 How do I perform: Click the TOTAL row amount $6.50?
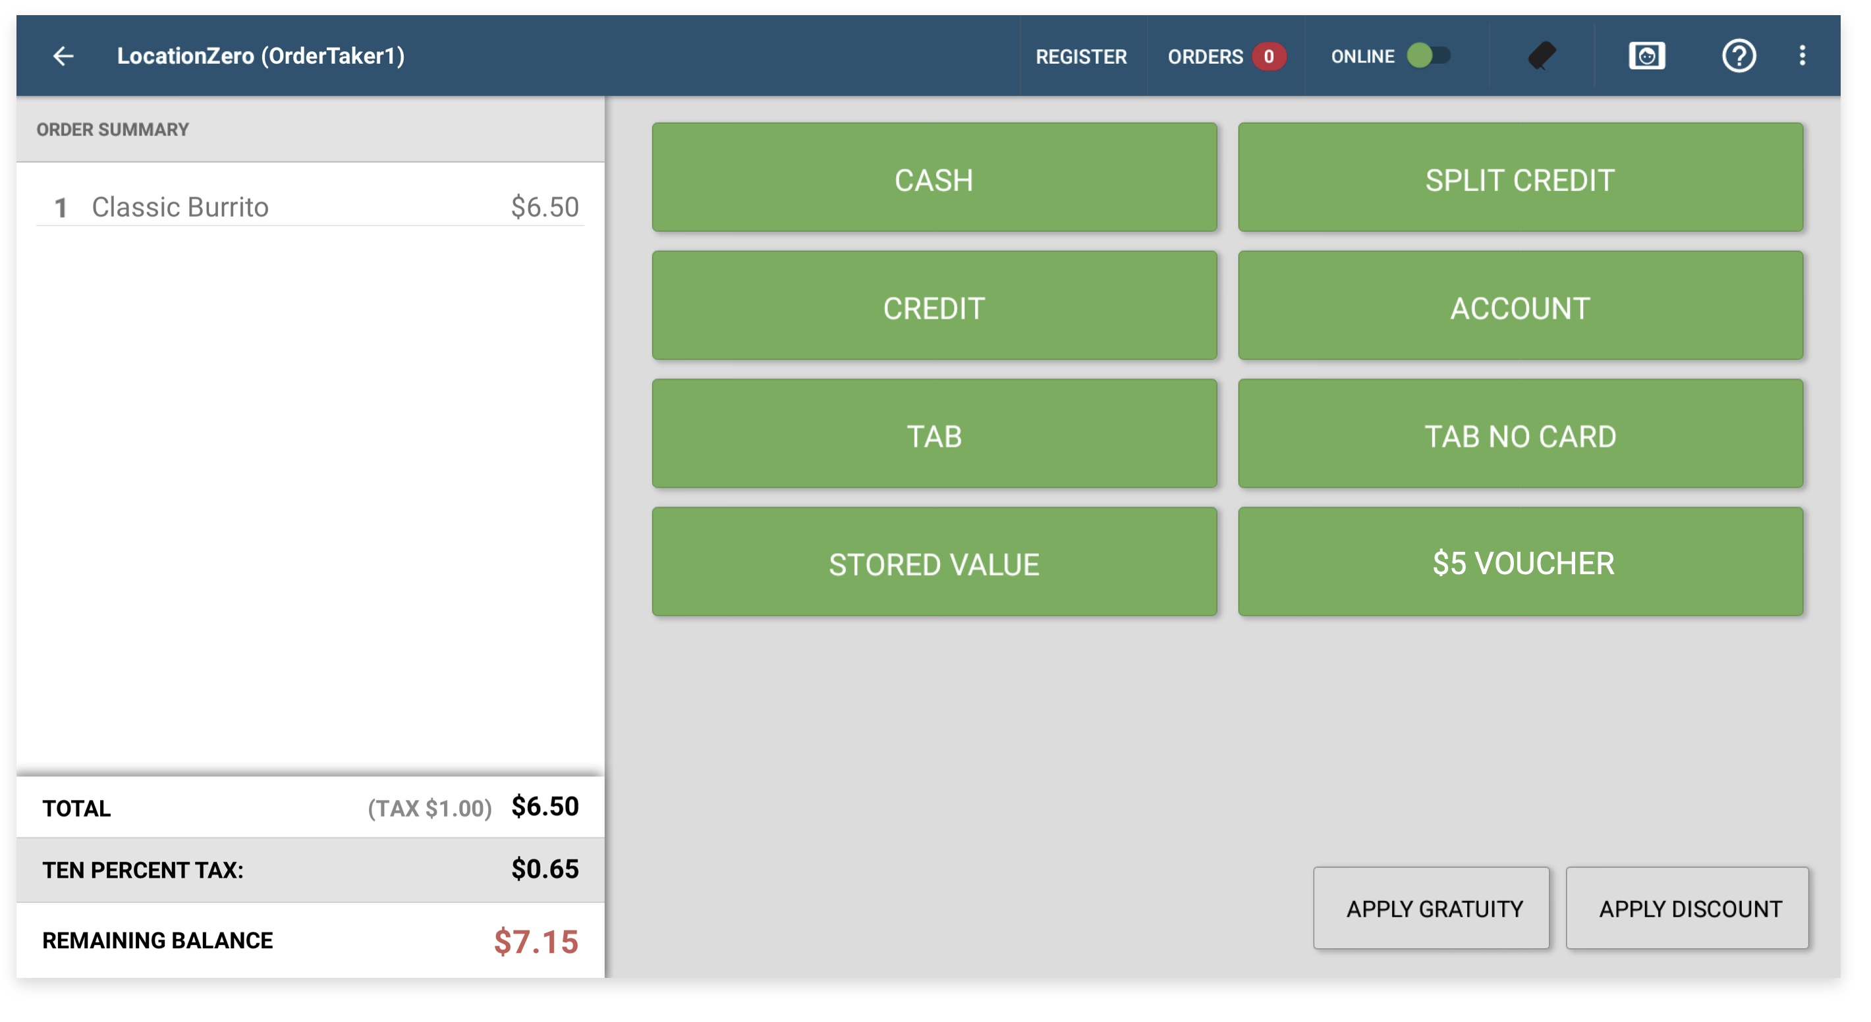click(x=545, y=807)
